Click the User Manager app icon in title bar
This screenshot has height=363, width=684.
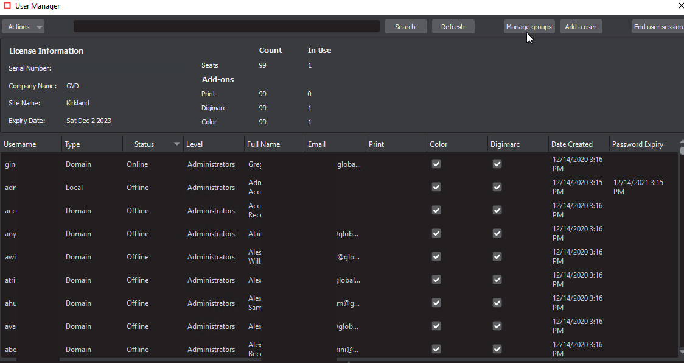pyautogui.click(x=7, y=6)
